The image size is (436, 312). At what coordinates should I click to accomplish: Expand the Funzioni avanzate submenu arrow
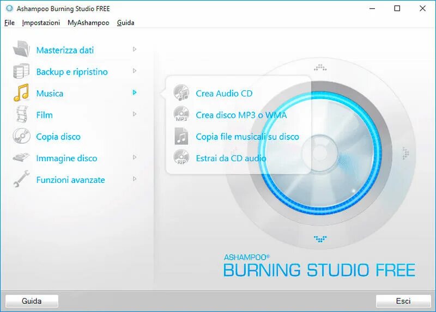pos(135,179)
